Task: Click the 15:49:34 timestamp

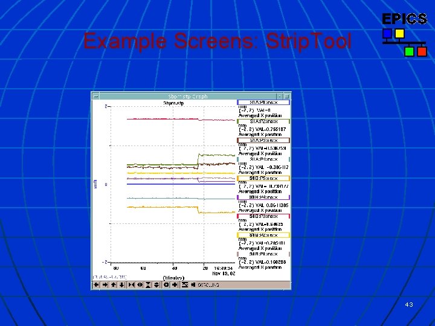Action: coord(224,268)
